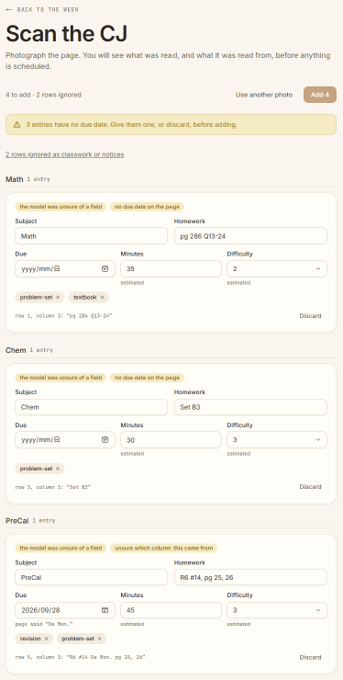Image resolution: width=343 pixels, height=680 pixels.
Task: Remove problem-set tag from Chem entry
Action: 58,469
